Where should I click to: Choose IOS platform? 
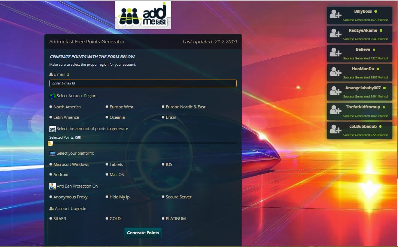coord(163,164)
